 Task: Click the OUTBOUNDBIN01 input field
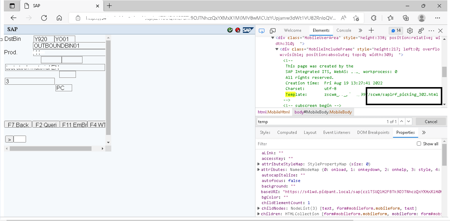click(x=69, y=46)
